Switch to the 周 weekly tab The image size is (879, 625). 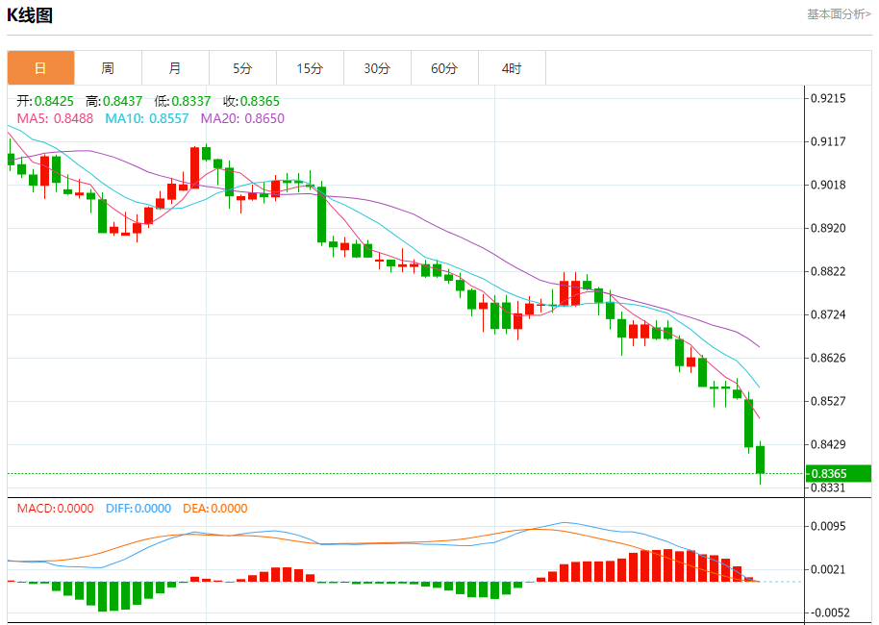click(109, 68)
